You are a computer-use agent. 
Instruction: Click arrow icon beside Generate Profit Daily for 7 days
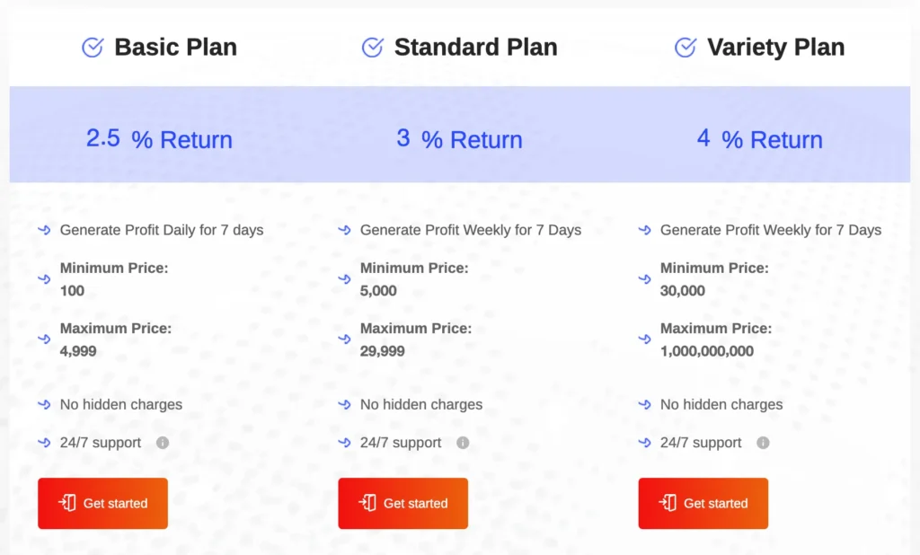[x=44, y=231]
